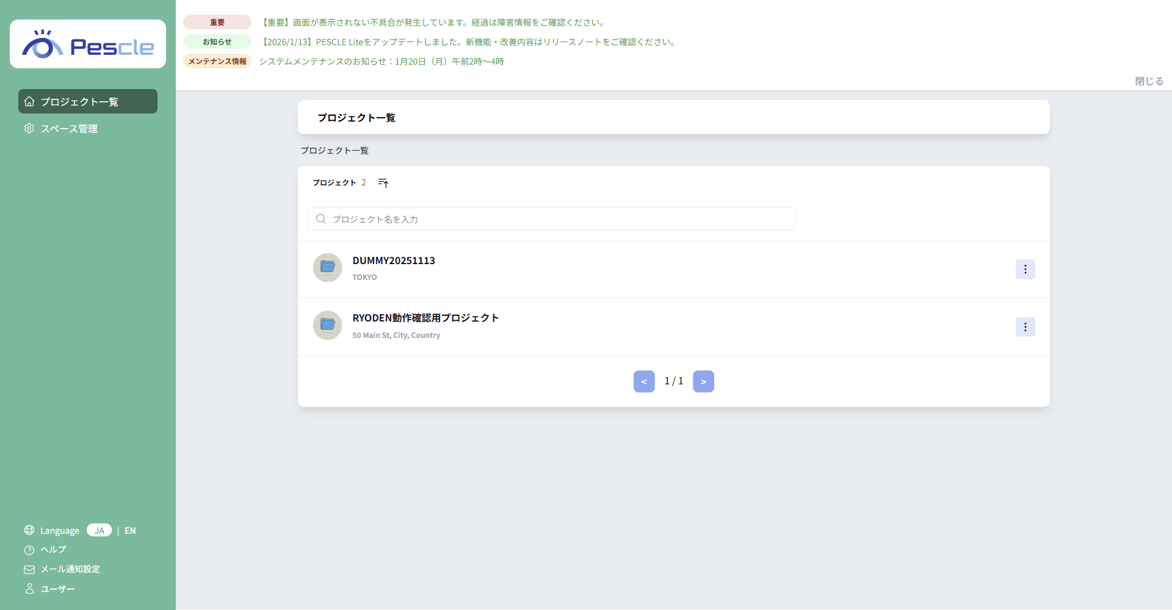Image resolution: width=1172 pixels, height=610 pixels.
Task: Open the 重要 outage notice link
Action: 432,23
